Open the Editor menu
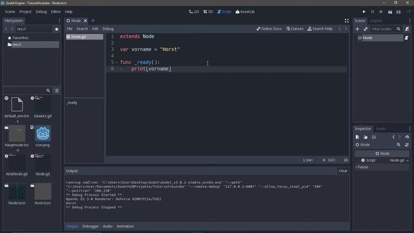This screenshot has width=414, height=233. pos(56,12)
